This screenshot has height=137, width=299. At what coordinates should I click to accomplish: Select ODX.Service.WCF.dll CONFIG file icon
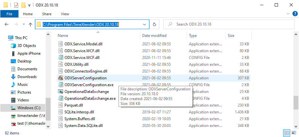[x=61, y=58]
